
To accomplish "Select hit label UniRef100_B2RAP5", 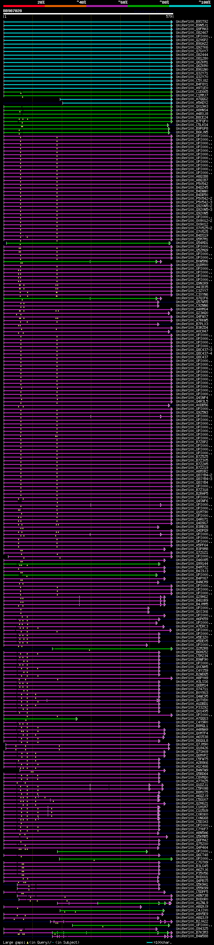I will [x=192, y=493].
